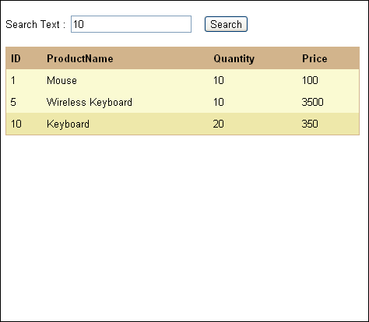
Task: Click the Price column header
Action: (x=315, y=58)
